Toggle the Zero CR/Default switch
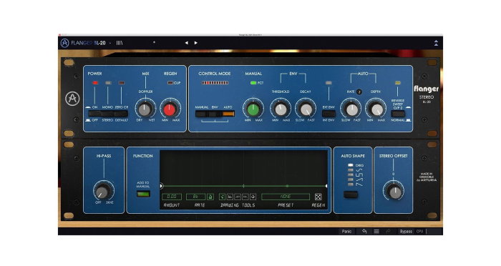This screenshot has width=501, height=266. (121, 114)
